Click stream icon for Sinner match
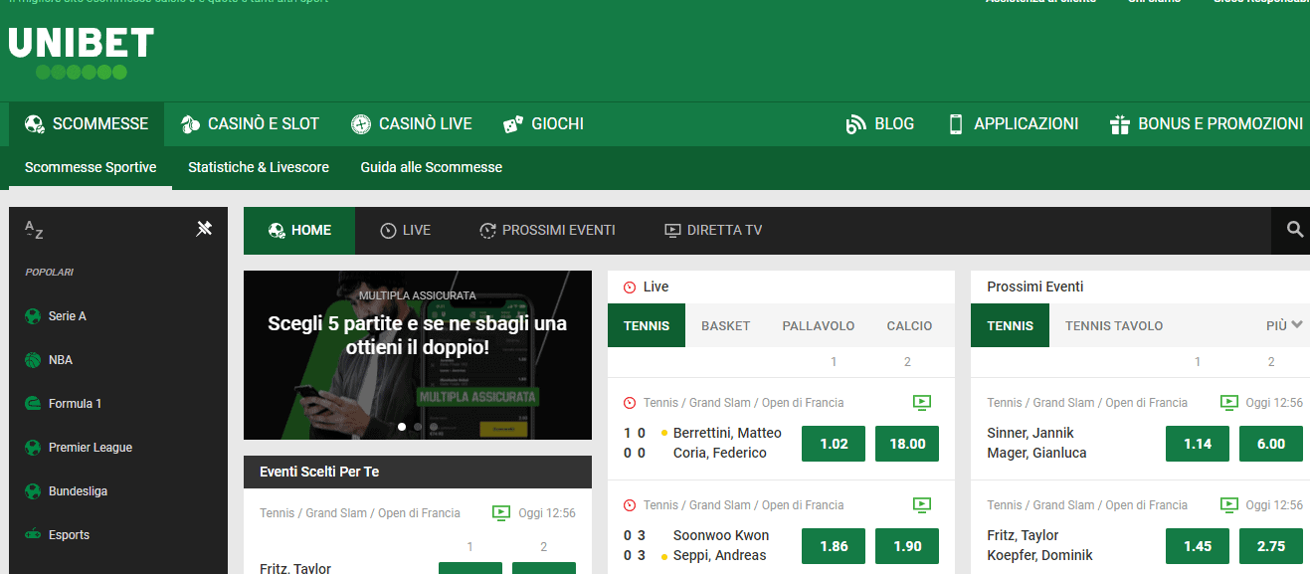Image resolution: width=1310 pixels, height=574 pixels. 1229,403
